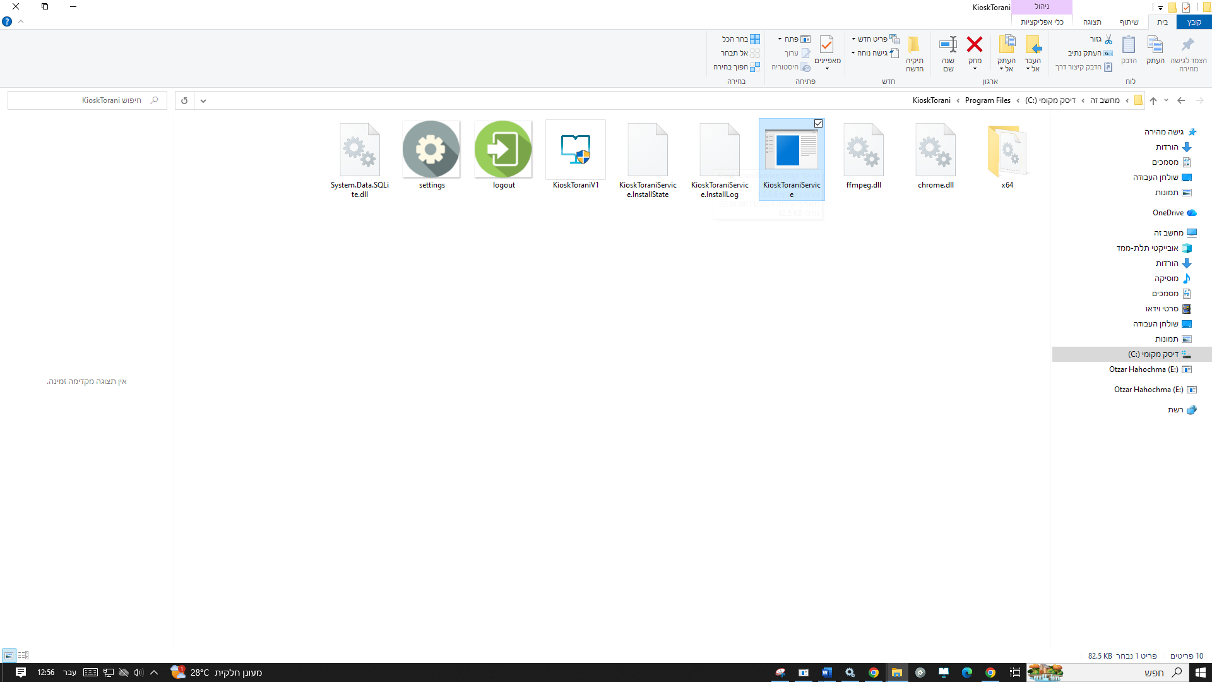Open address bar history dropdown

pyautogui.click(x=203, y=100)
